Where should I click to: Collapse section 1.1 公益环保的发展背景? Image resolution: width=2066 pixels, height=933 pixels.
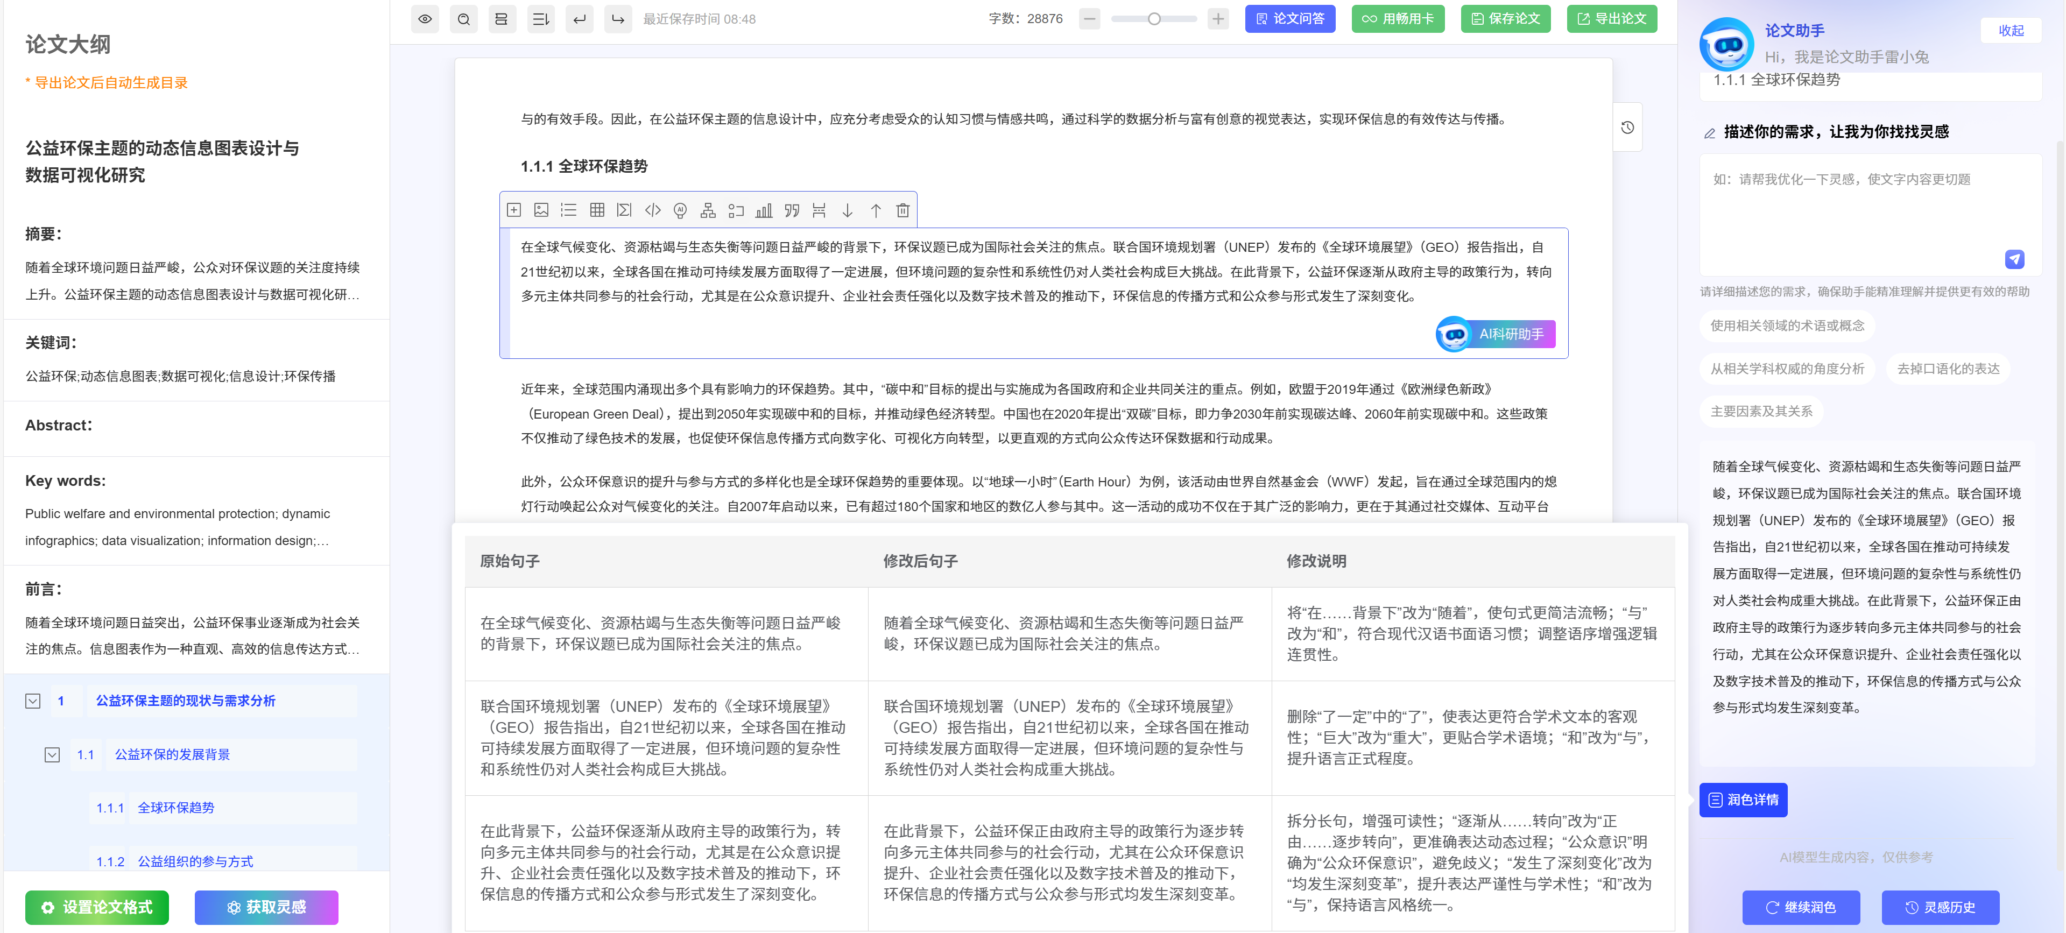(x=52, y=755)
